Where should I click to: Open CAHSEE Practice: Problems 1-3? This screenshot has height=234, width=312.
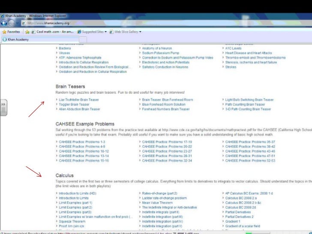coord(82,142)
